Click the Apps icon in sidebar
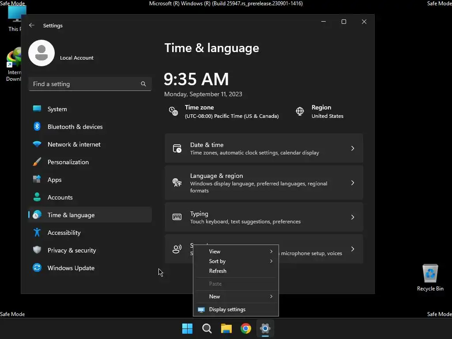The width and height of the screenshot is (452, 339). 37,179
